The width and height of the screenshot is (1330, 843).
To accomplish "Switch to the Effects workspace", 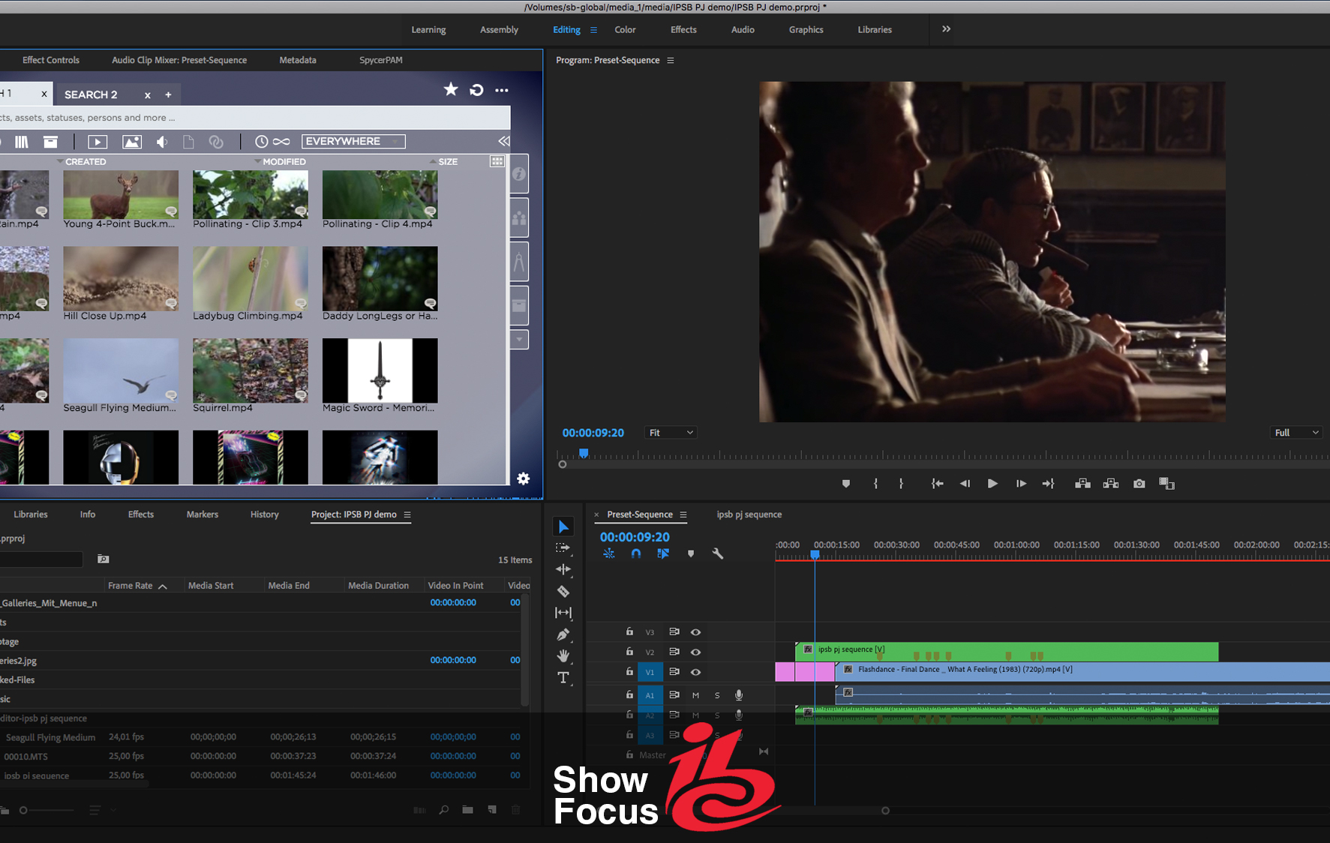I will tap(683, 30).
